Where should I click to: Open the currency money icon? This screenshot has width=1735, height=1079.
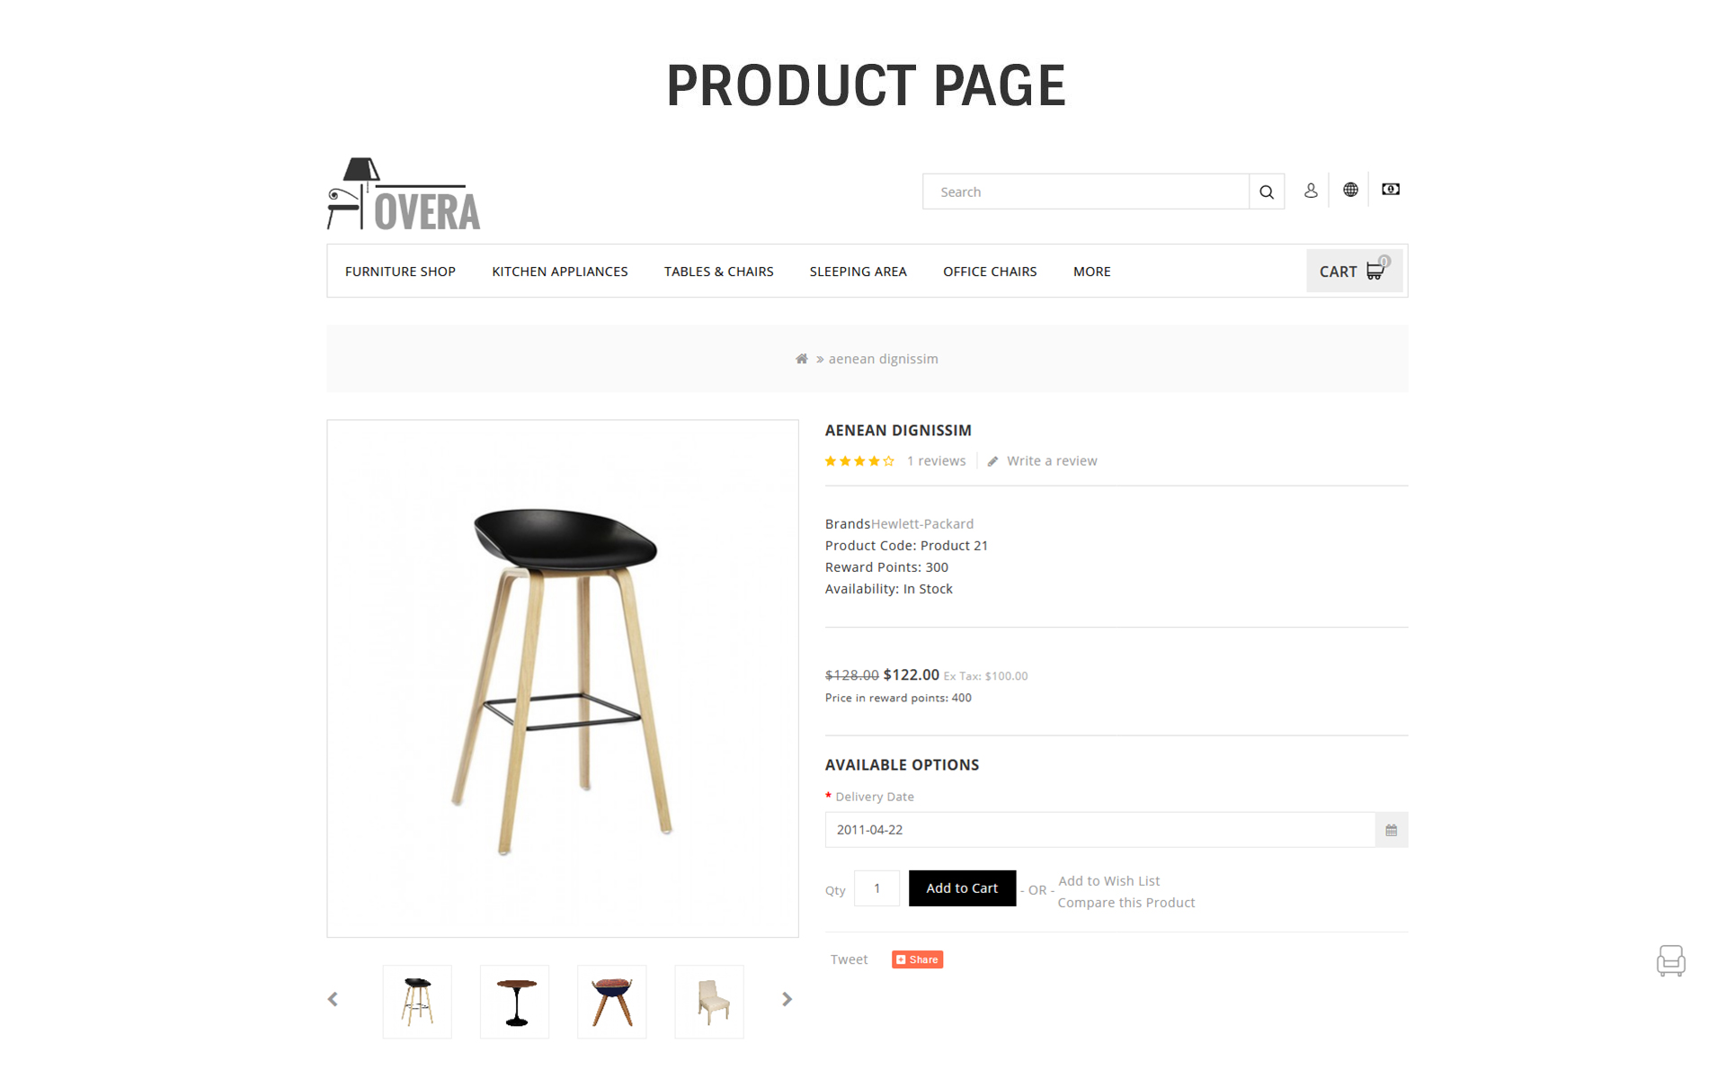[1391, 190]
